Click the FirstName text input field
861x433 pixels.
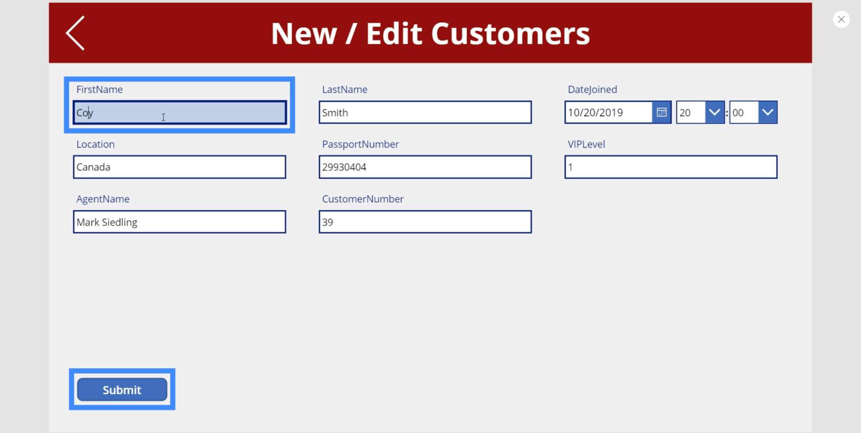pyautogui.click(x=179, y=113)
